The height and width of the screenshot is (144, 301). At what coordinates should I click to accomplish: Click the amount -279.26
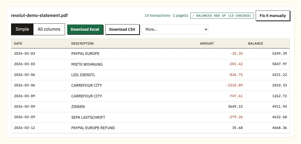(x=235, y=117)
